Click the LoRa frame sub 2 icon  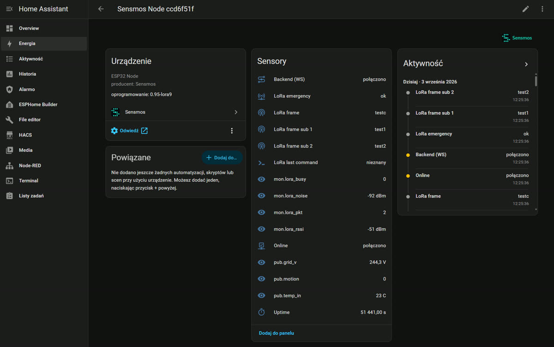coord(261,146)
